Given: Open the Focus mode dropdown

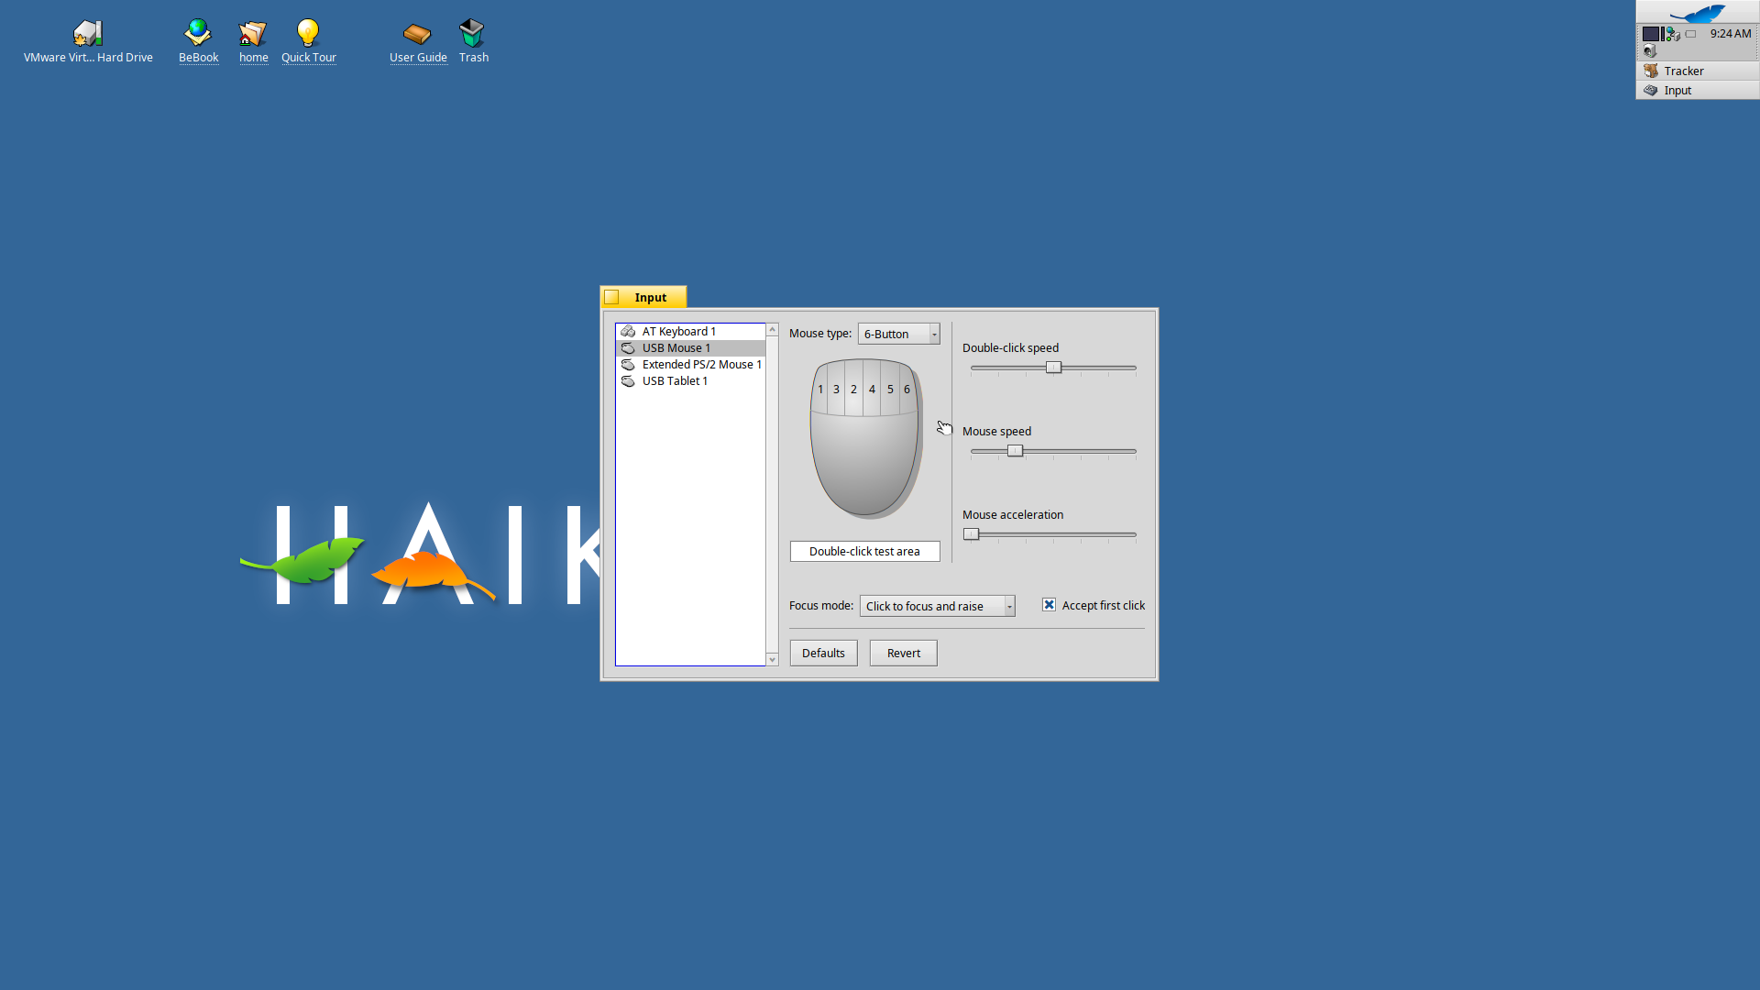Looking at the screenshot, I should 937,606.
